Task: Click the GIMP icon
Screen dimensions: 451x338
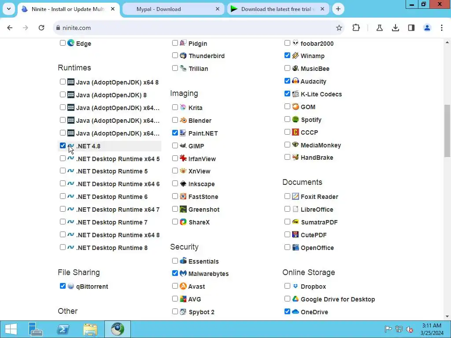Action: coord(183,146)
